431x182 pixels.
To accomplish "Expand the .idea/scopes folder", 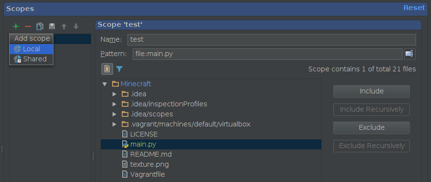I will pos(114,114).
